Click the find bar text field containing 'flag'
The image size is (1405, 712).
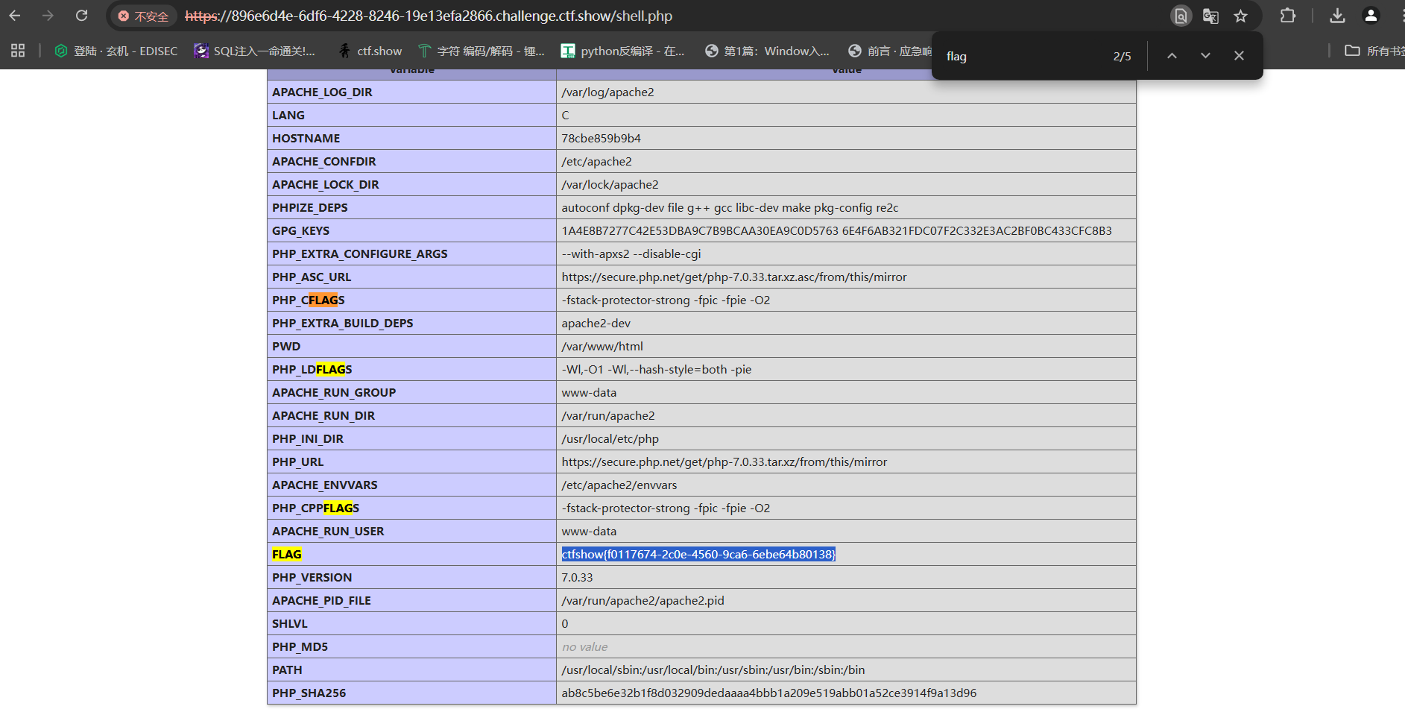tap(1021, 56)
